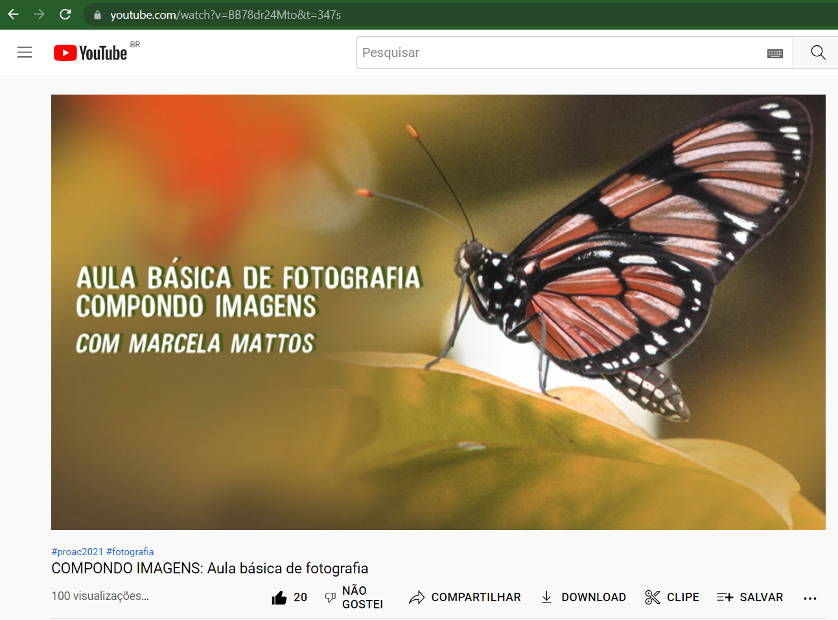Open the YouTube hamburger guide menu
838x620 pixels.
pyautogui.click(x=25, y=52)
